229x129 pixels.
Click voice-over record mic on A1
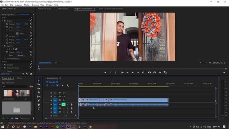point(72,104)
